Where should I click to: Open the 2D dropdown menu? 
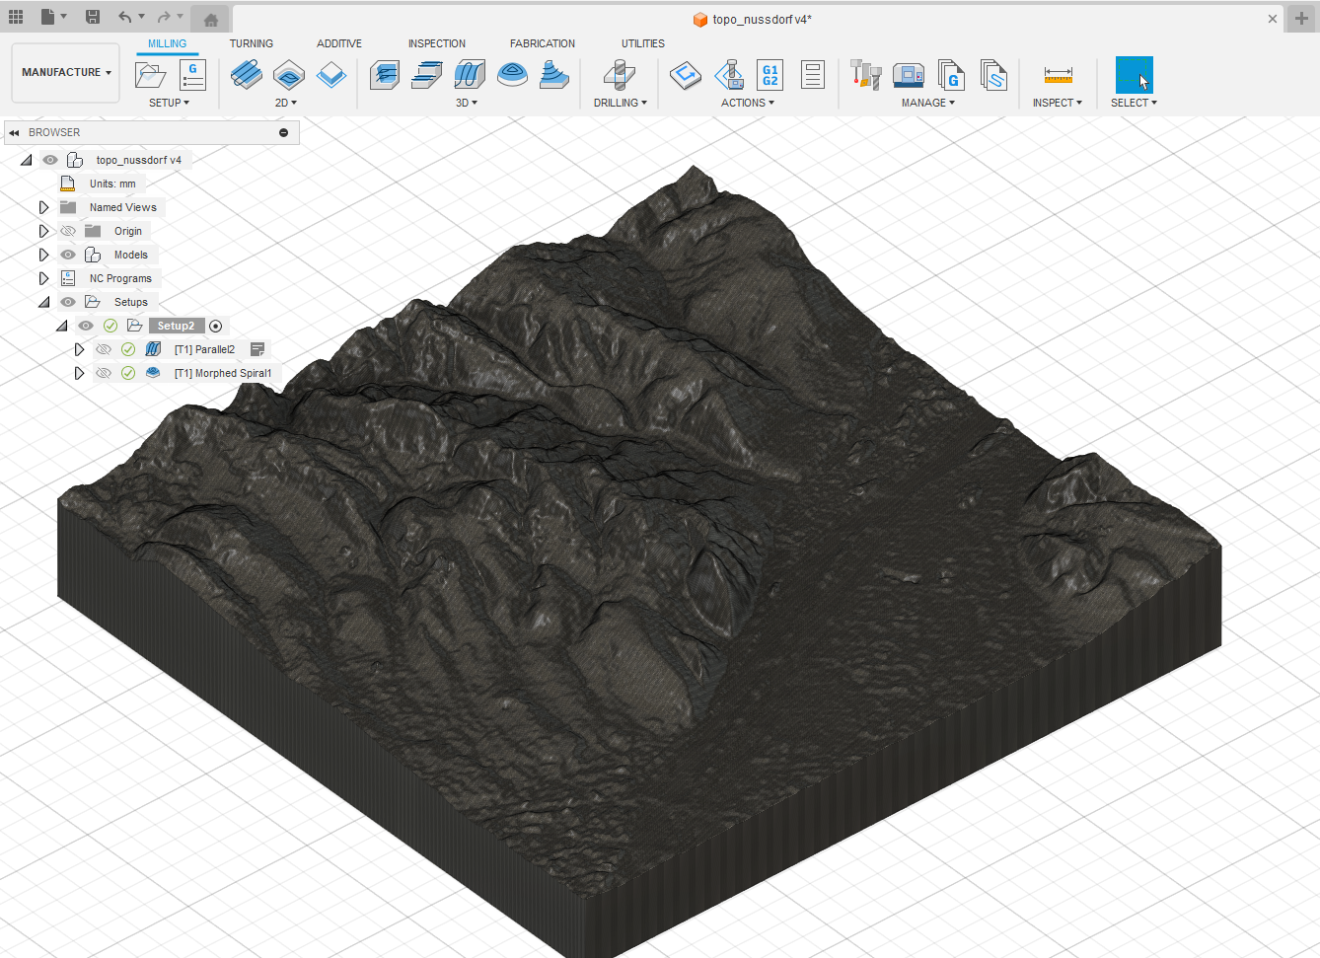coord(286,103)
